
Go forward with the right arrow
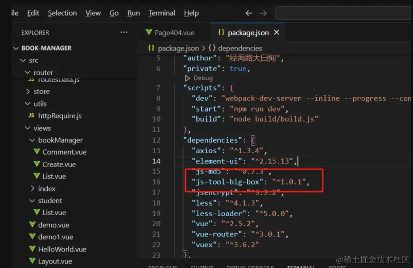point(263,13)
